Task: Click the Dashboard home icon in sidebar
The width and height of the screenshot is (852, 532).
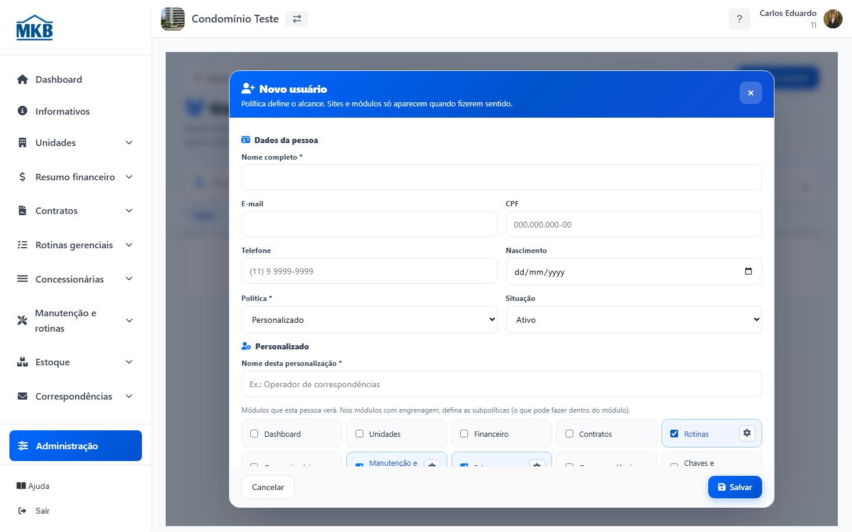Action: (x=22, y=79)
